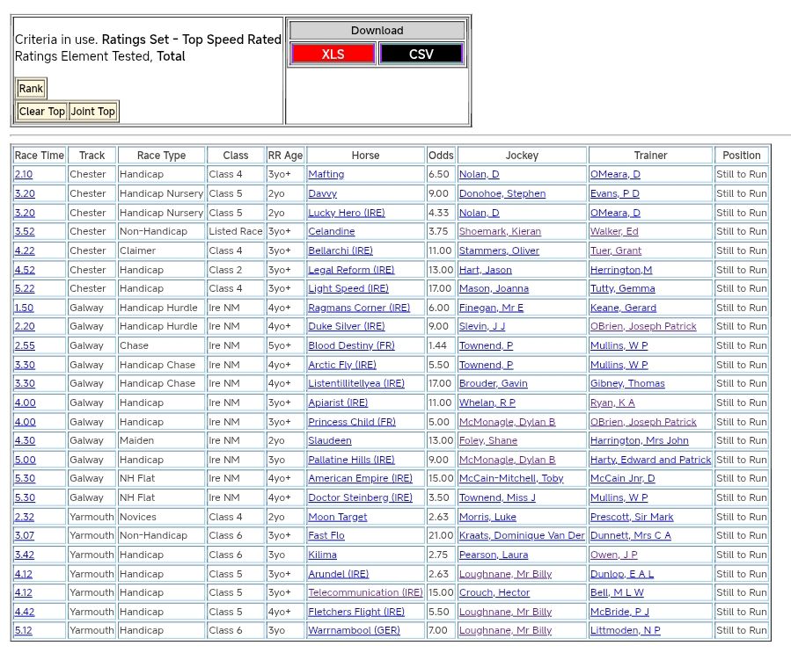This screenshot has height=653, width=791.
Task: Open trainer Harty, Edward and Patrick
Action: pos(650,461)
